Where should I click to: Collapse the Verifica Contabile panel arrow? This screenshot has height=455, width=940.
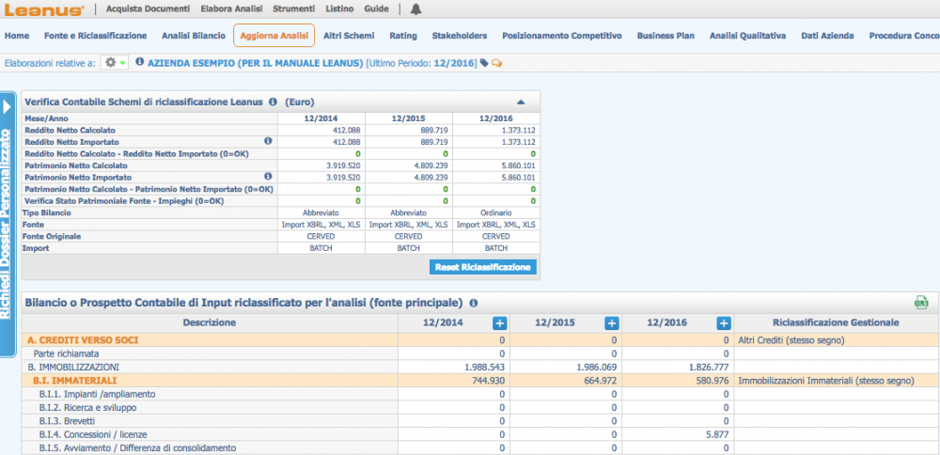(x=521, y=102)
